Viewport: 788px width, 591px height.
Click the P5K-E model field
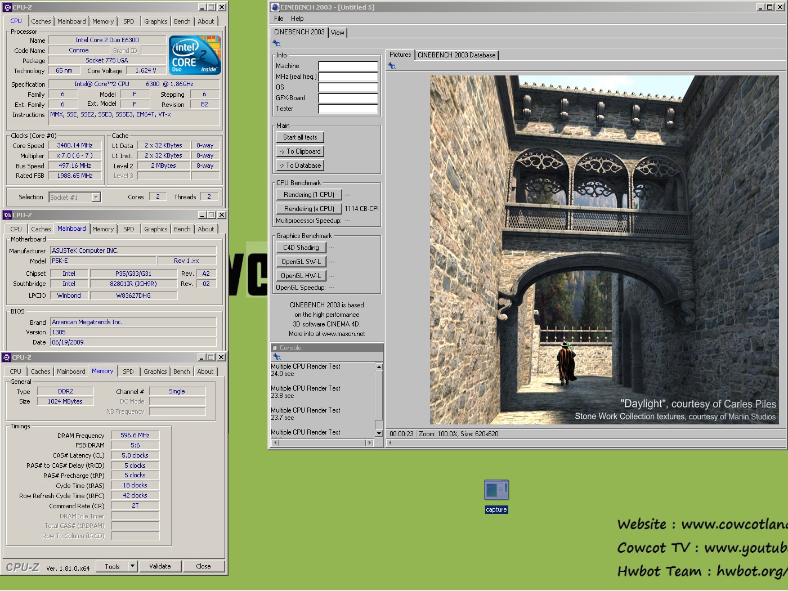102,261
